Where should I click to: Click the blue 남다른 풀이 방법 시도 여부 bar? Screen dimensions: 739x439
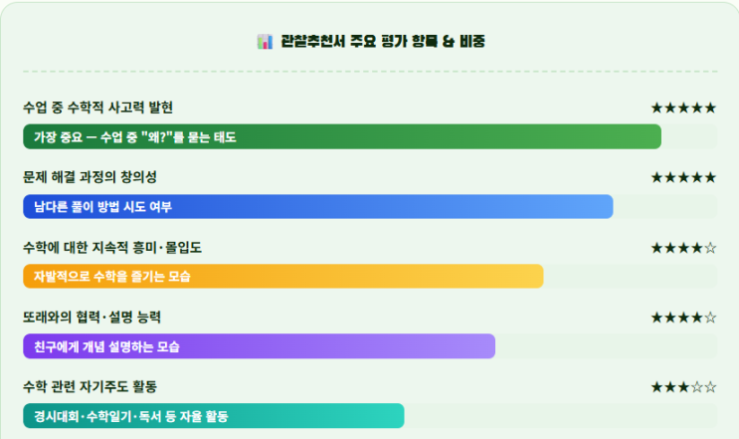(x=317, y=207)
